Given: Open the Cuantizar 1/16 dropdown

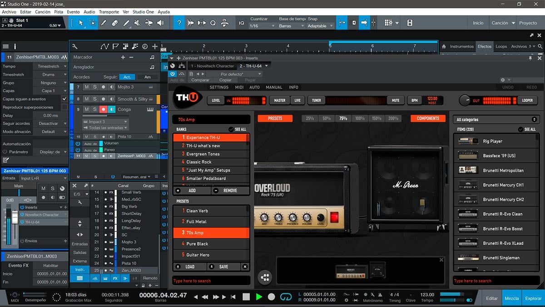Looking at the screenshot, I should (262, 26).
